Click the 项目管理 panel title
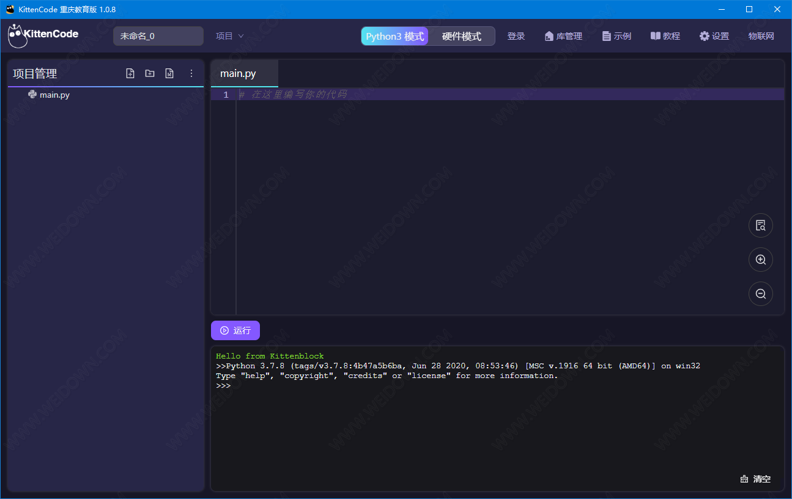 pyautogui.click(x=35, y=73)
